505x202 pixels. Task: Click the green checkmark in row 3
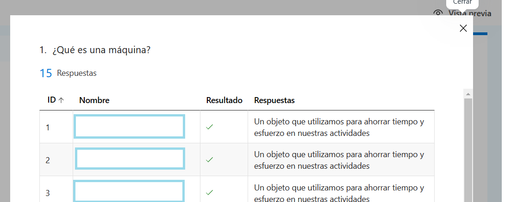209,192
